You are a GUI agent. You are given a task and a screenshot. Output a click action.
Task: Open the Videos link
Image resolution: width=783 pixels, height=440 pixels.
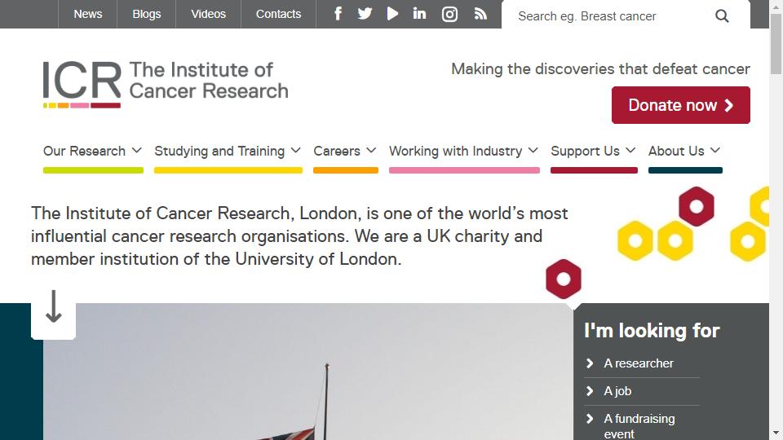208,14
